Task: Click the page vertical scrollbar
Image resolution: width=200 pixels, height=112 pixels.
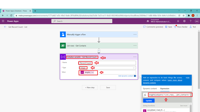Action: [199, 60]
